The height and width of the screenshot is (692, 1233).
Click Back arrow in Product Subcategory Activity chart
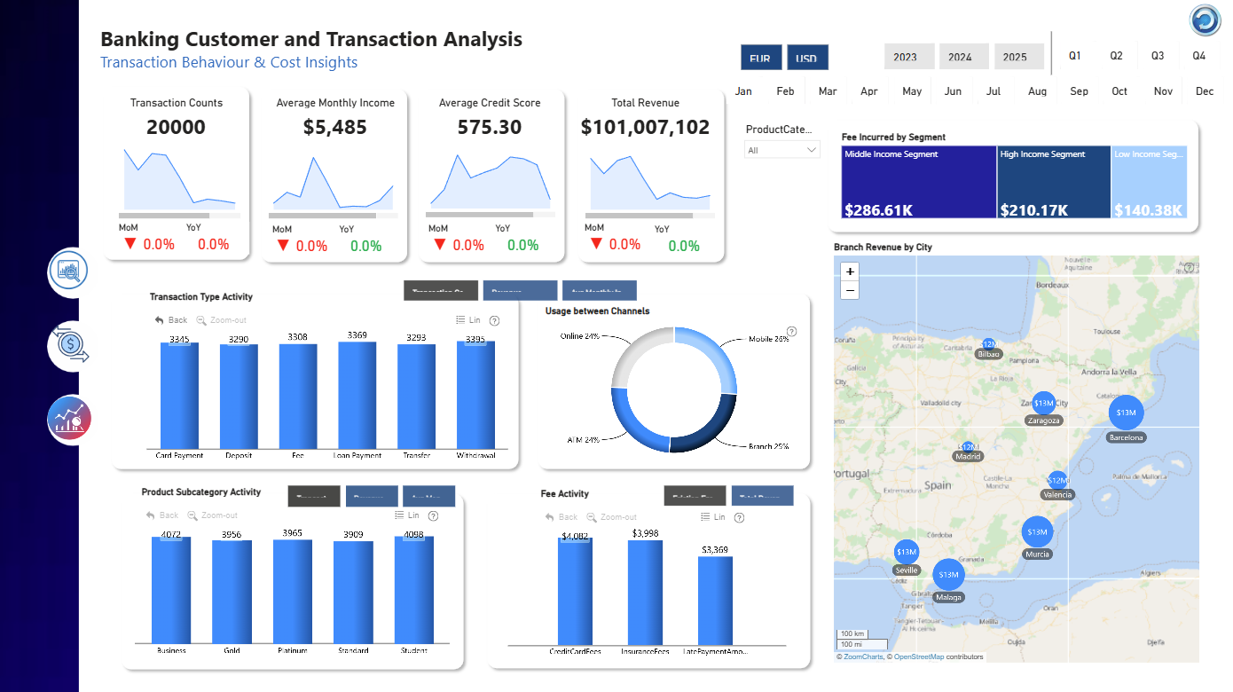162,515
